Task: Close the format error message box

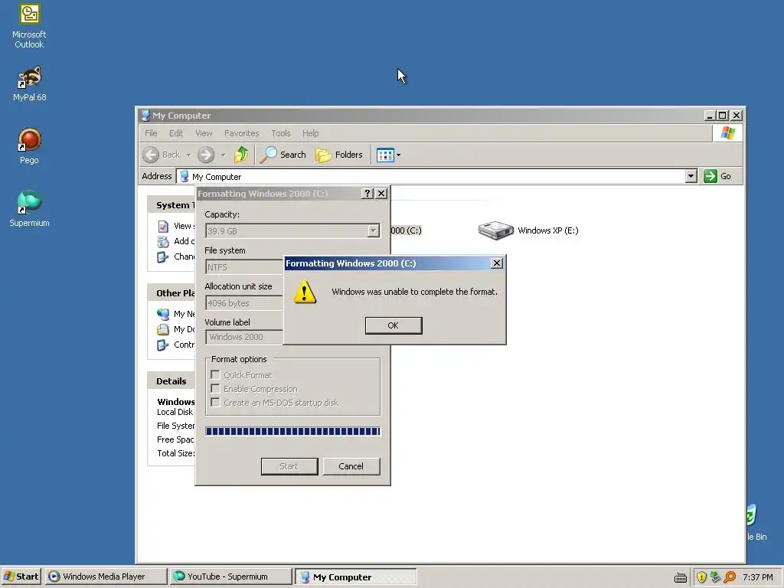Action: 496,263
